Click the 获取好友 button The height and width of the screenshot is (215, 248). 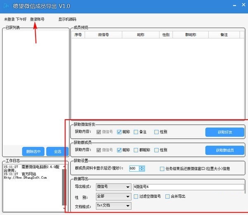point(225,132)
